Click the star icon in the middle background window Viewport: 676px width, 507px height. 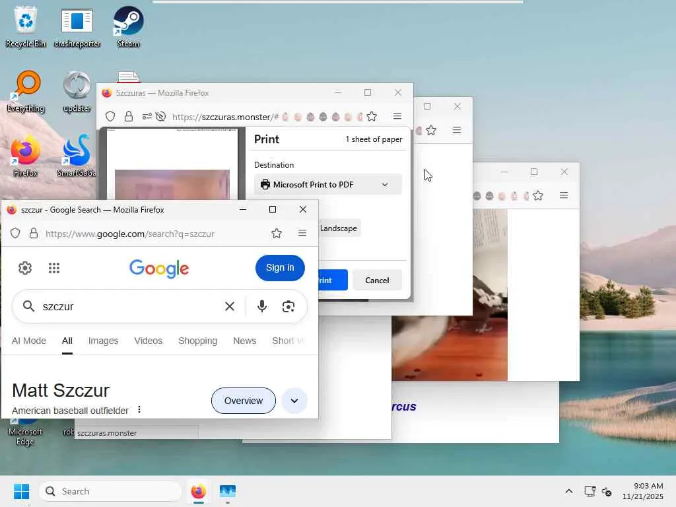pyautogui.click(x=430, y=130)
